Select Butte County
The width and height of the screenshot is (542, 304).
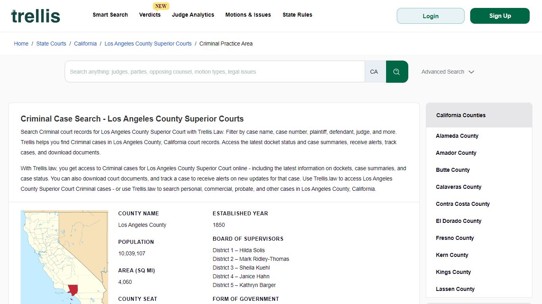coord(453,170)
